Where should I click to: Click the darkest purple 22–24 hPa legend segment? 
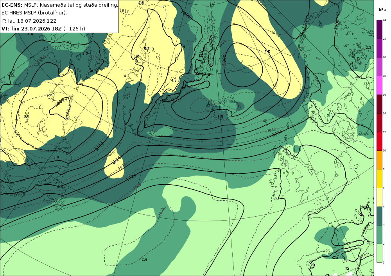[x=380, y=29]
